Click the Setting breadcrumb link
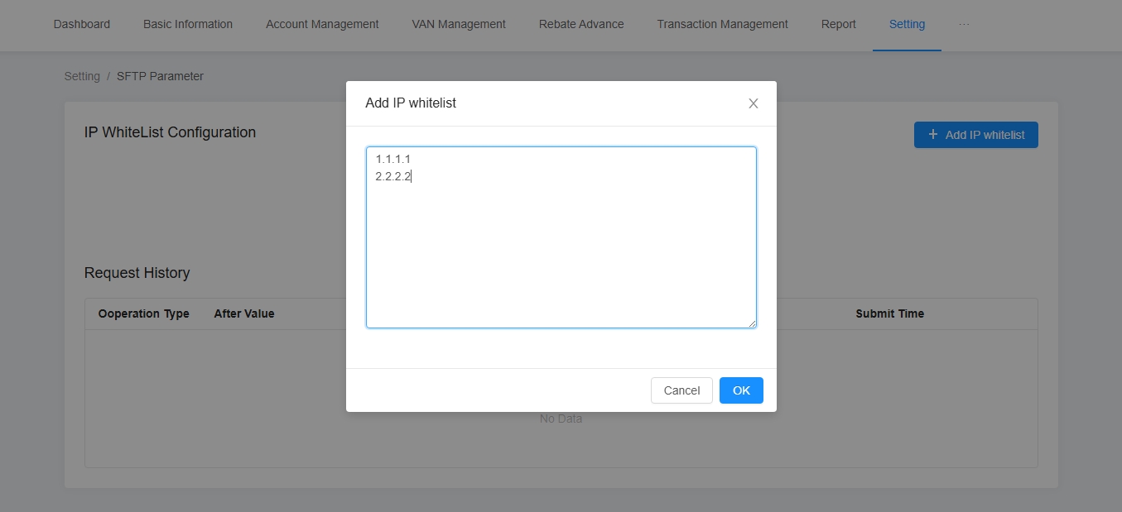The height and width of the screenshot is (512, 1122). pyautogui.click(x=82, y=76)
